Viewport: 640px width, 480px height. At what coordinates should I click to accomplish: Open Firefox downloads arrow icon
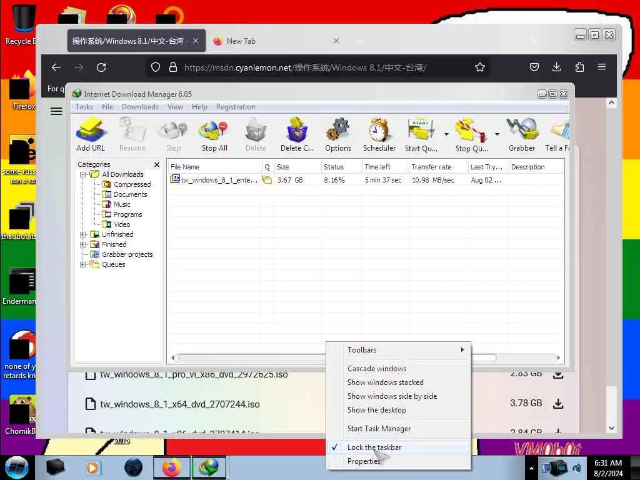[556, 67]
